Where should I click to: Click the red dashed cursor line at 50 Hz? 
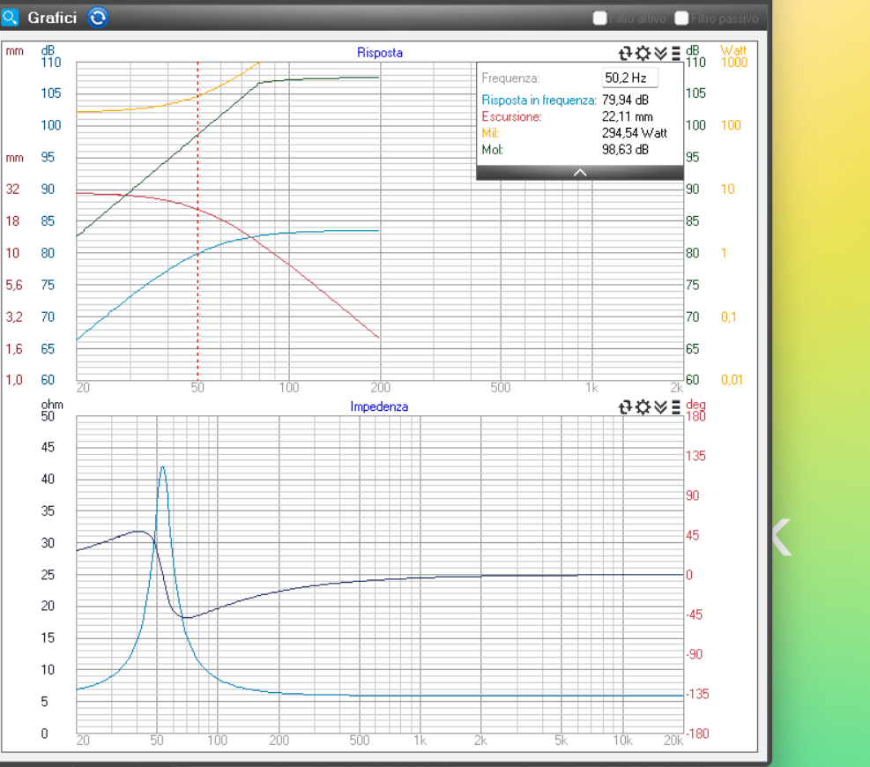[197, 222]
